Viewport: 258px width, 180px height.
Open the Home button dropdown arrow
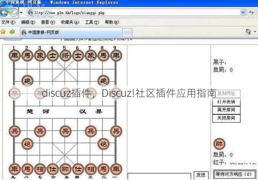click(255, 31)
